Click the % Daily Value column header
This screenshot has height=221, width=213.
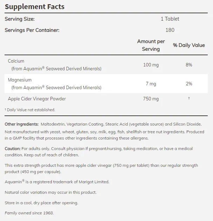[x=189, y=45]
